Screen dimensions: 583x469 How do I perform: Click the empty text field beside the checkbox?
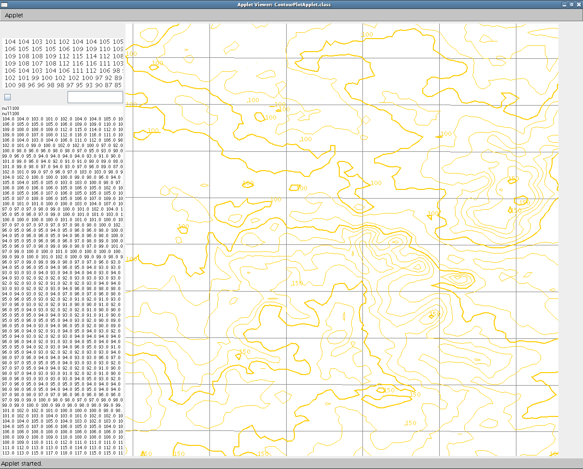pyautogui.click(x=95, y=97)
